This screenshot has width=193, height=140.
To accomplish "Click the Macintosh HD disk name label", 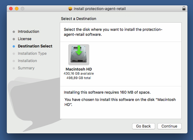I will coord(79,69).
